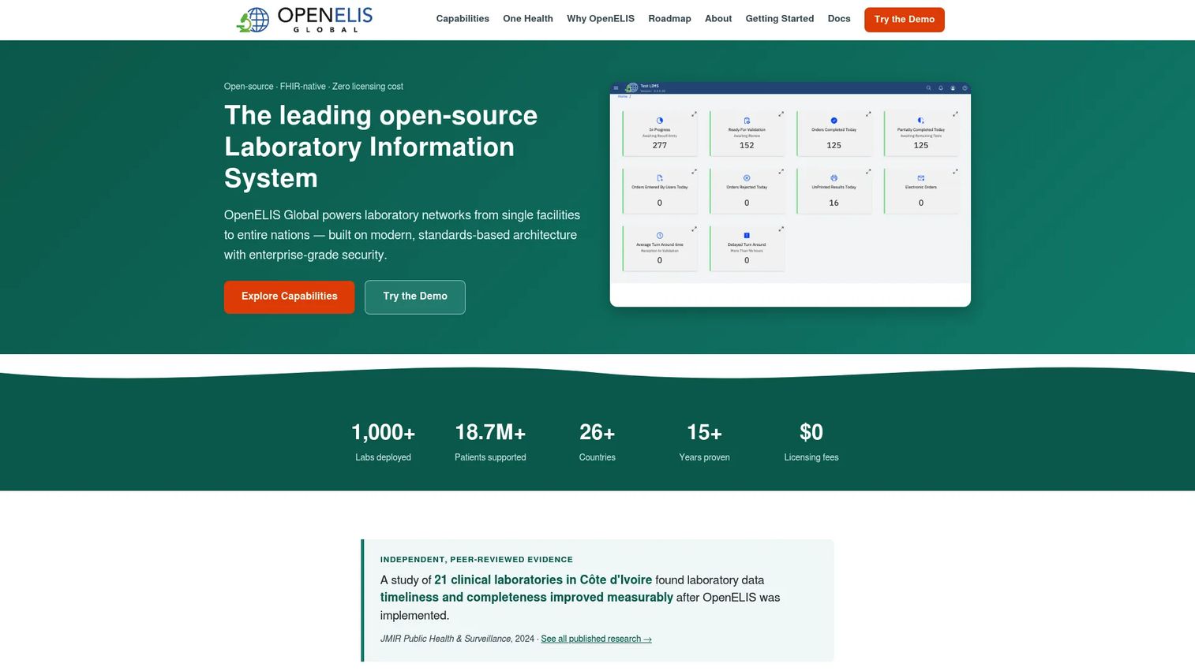
Task: Click the OpenELIS Global logo
Action: click(x=305, y=20)
